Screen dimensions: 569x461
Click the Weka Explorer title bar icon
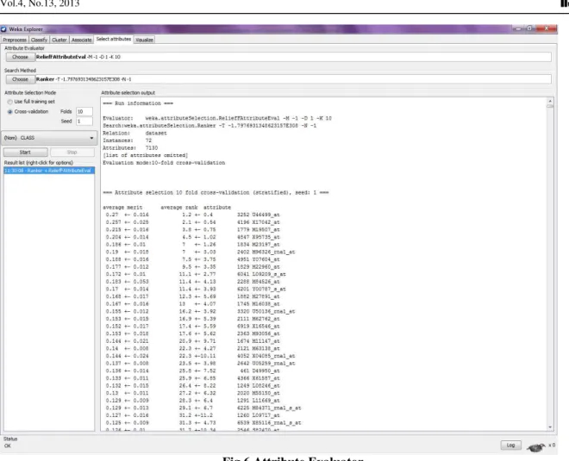click(3, 29)
